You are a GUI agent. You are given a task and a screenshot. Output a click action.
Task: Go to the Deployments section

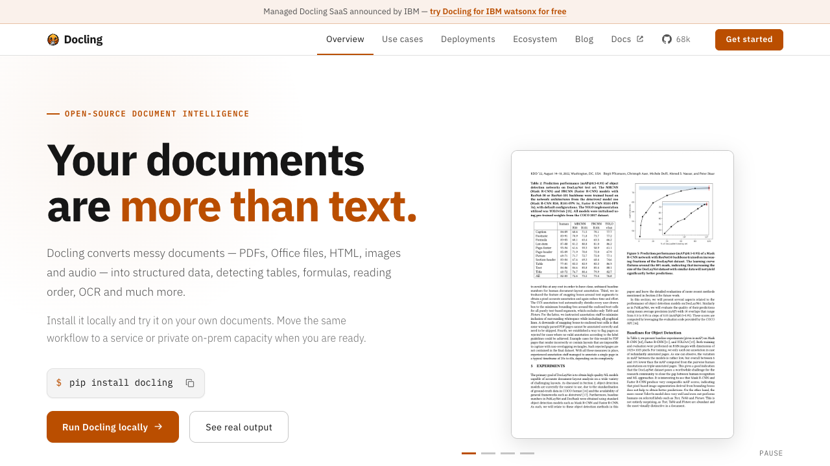pyautogui.click(x=468, y=39)
